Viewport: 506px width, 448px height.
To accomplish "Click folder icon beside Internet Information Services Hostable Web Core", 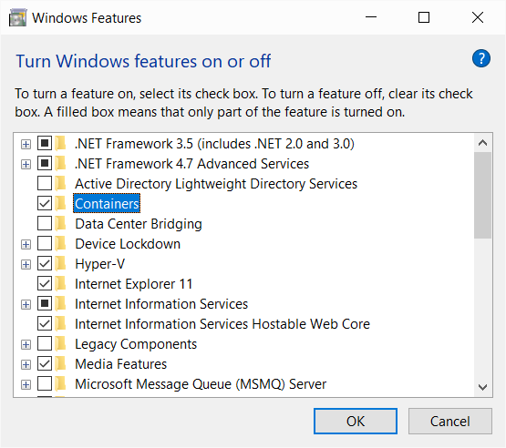I will click(60, 323).
